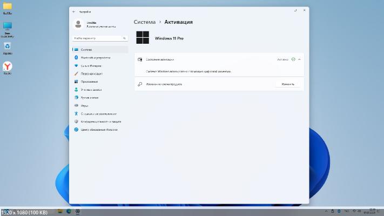The image size is (384, 216).
Task: Click the Приложения apps icon
Action: coord(76,82)
